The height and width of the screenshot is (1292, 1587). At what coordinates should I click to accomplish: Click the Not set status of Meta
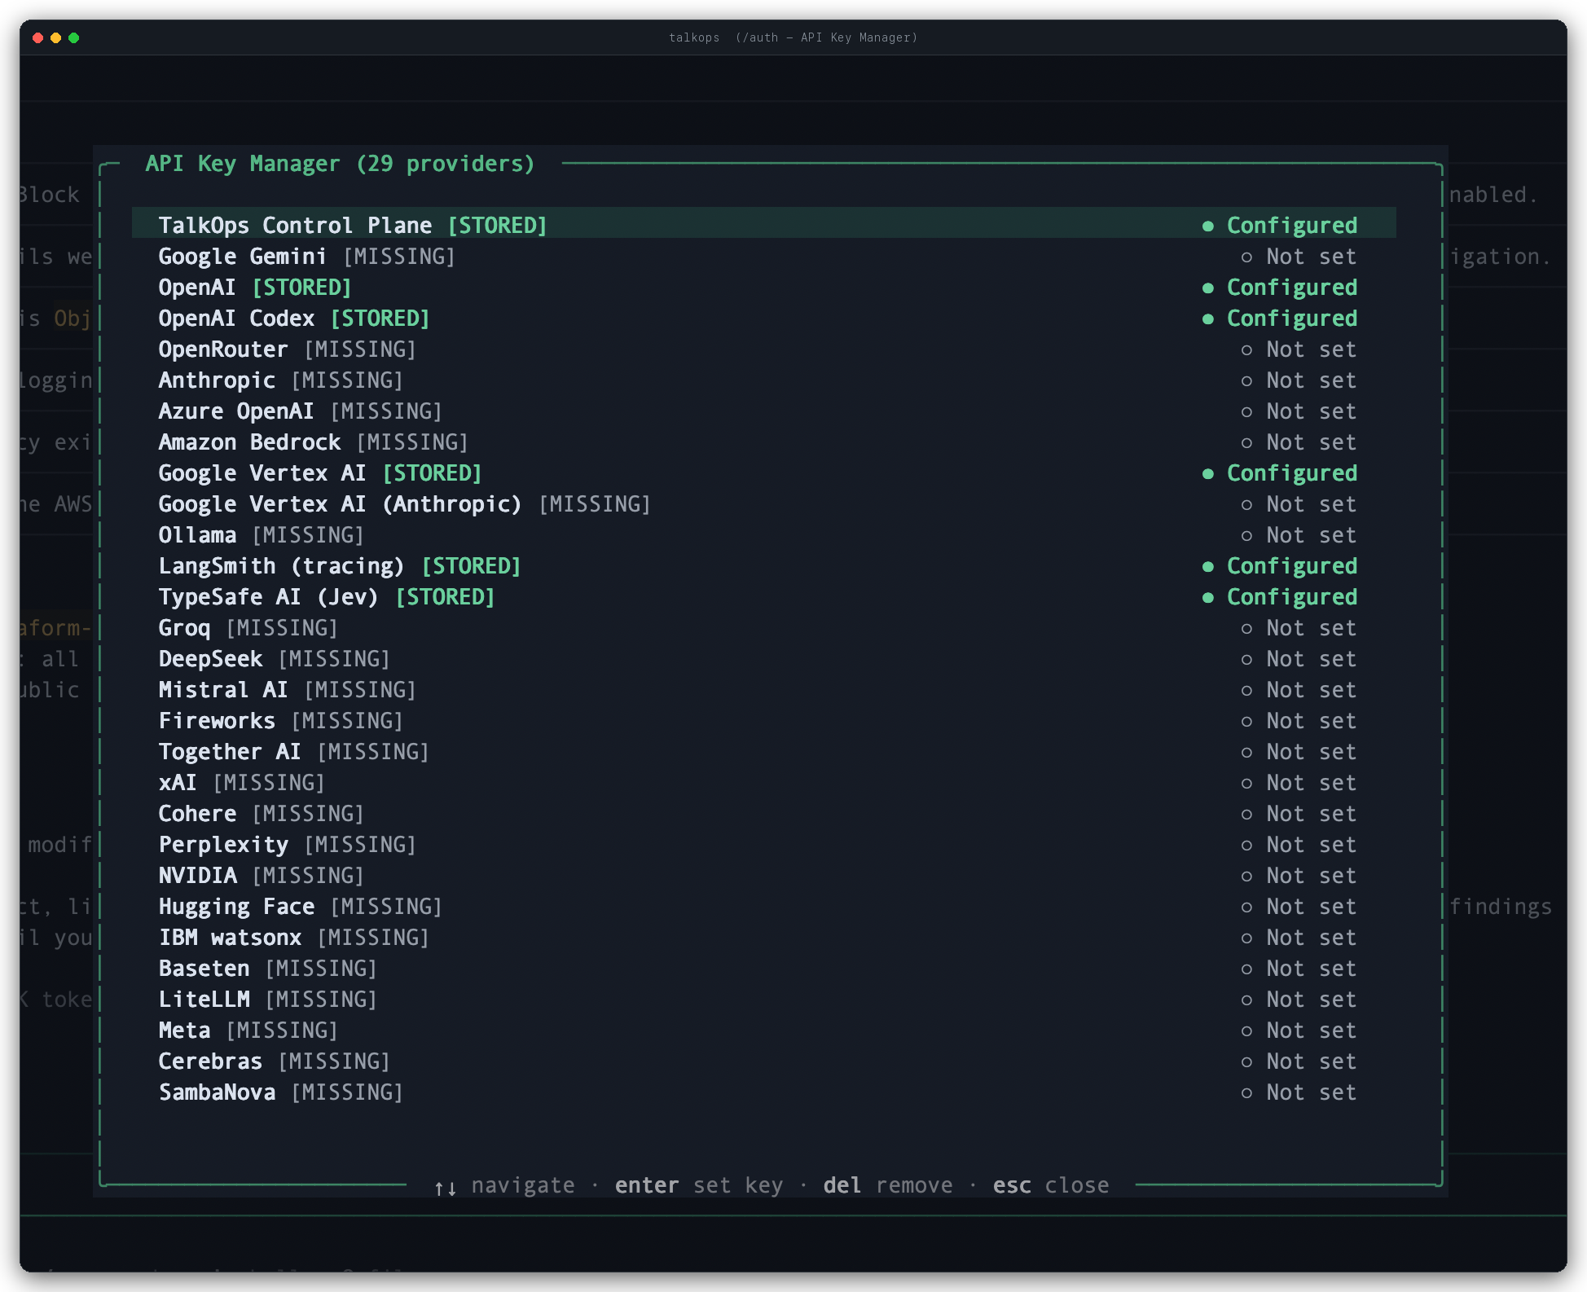point(1299,1030)
